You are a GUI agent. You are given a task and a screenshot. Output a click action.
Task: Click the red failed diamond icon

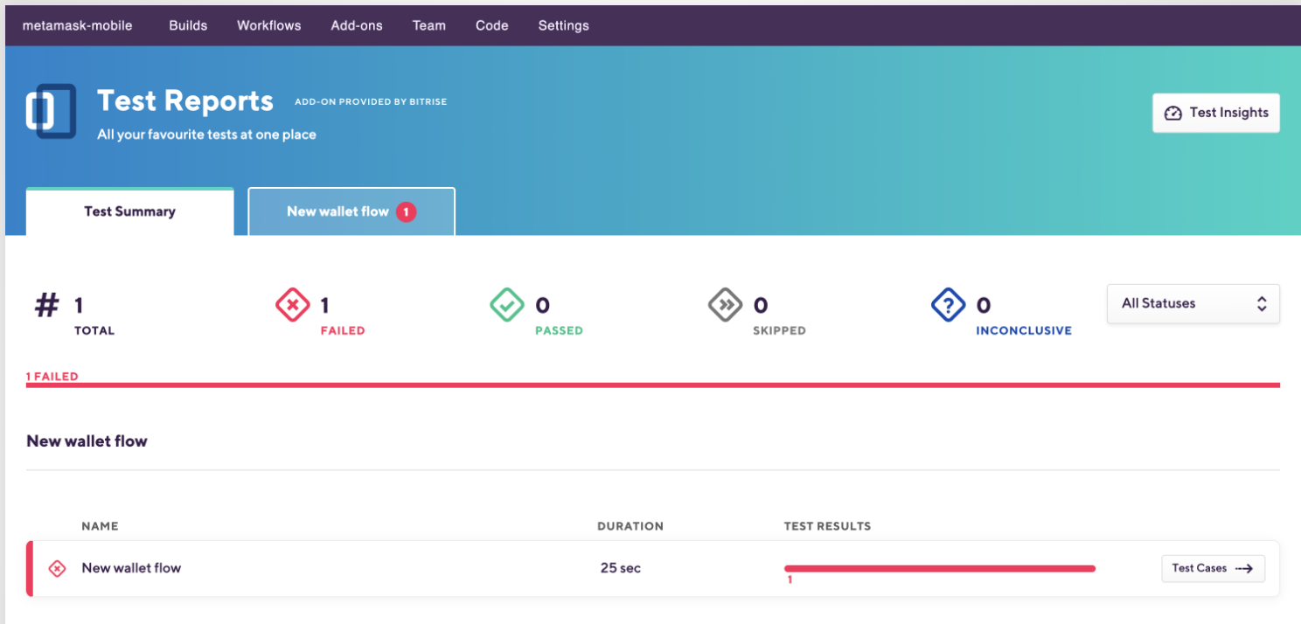pos(292,306)
